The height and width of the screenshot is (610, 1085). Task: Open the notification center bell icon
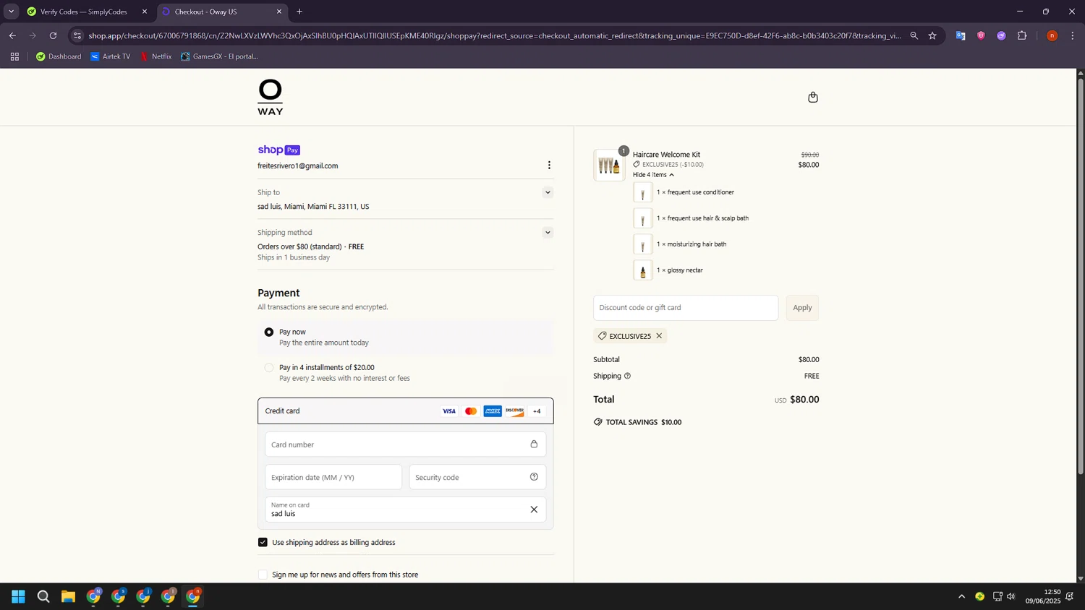point(1069,596)
